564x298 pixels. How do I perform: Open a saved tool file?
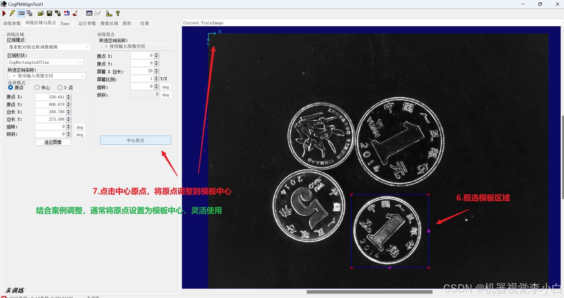41,13
